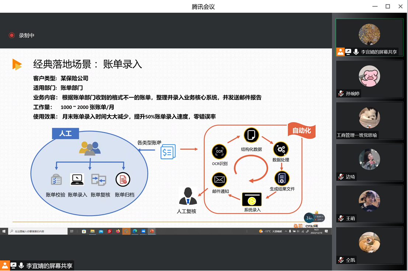Click the PowerPoint icon in the shared taskbar
Screen dimensions: 408x271
pos(151,231)
